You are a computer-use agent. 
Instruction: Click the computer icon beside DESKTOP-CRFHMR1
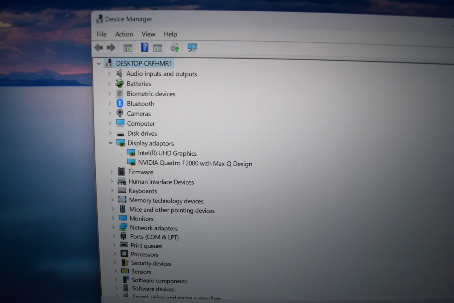[x=109, y=63]
